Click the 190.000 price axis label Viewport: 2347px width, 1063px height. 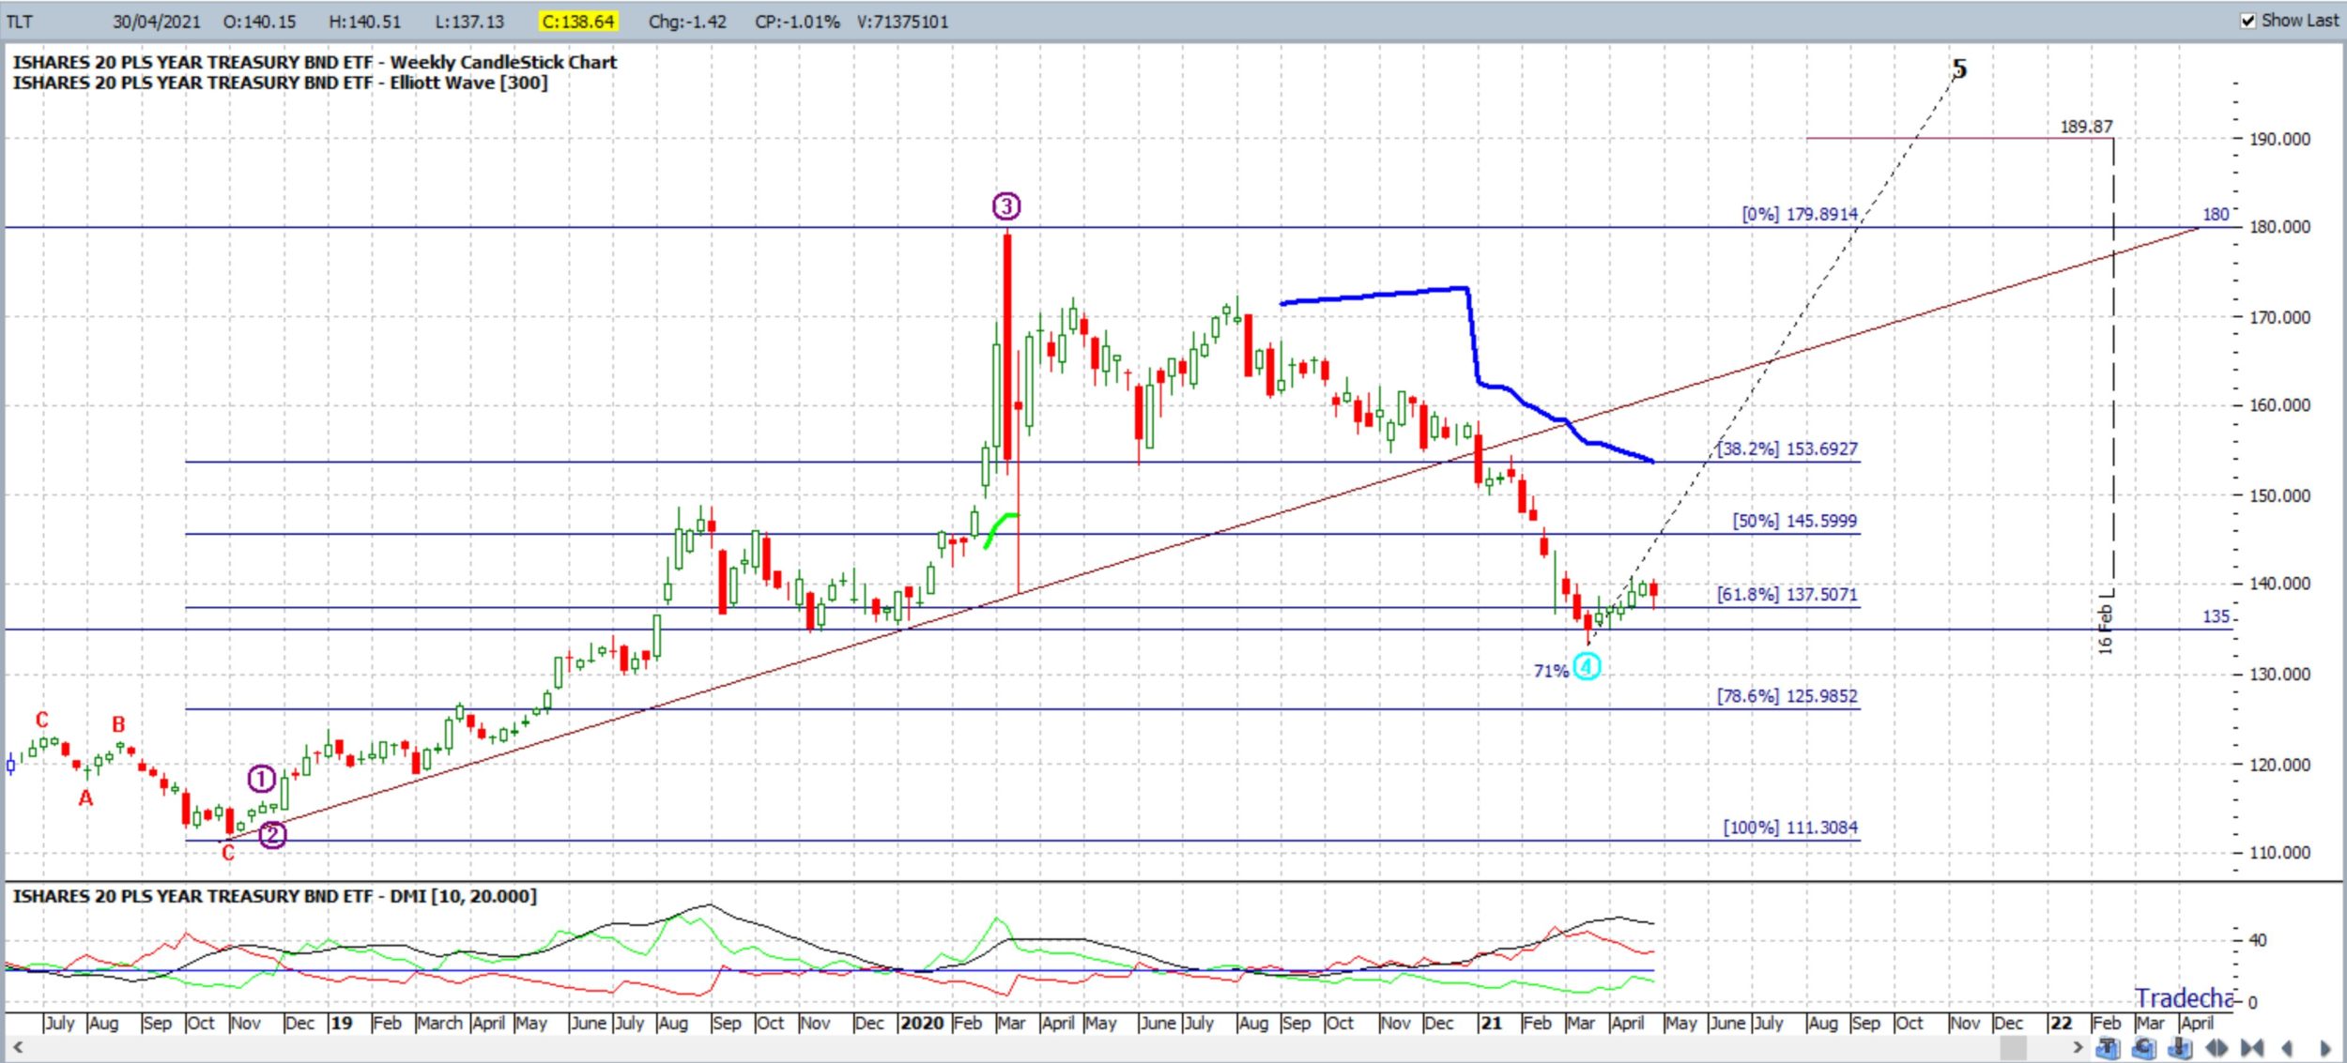2279,139
